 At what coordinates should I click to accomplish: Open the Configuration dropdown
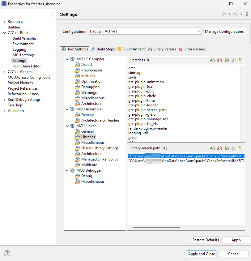[x=199, y=31]
